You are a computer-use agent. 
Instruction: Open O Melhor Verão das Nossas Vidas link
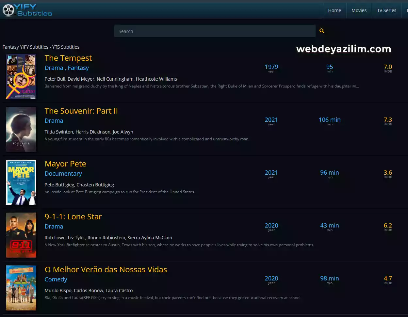click(106, 270)
